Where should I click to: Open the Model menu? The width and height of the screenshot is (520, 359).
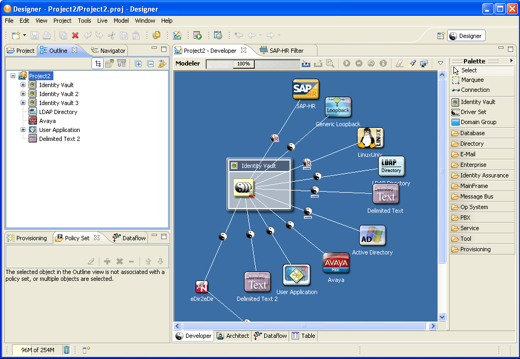pyautogui.click(x=121, y=21)
